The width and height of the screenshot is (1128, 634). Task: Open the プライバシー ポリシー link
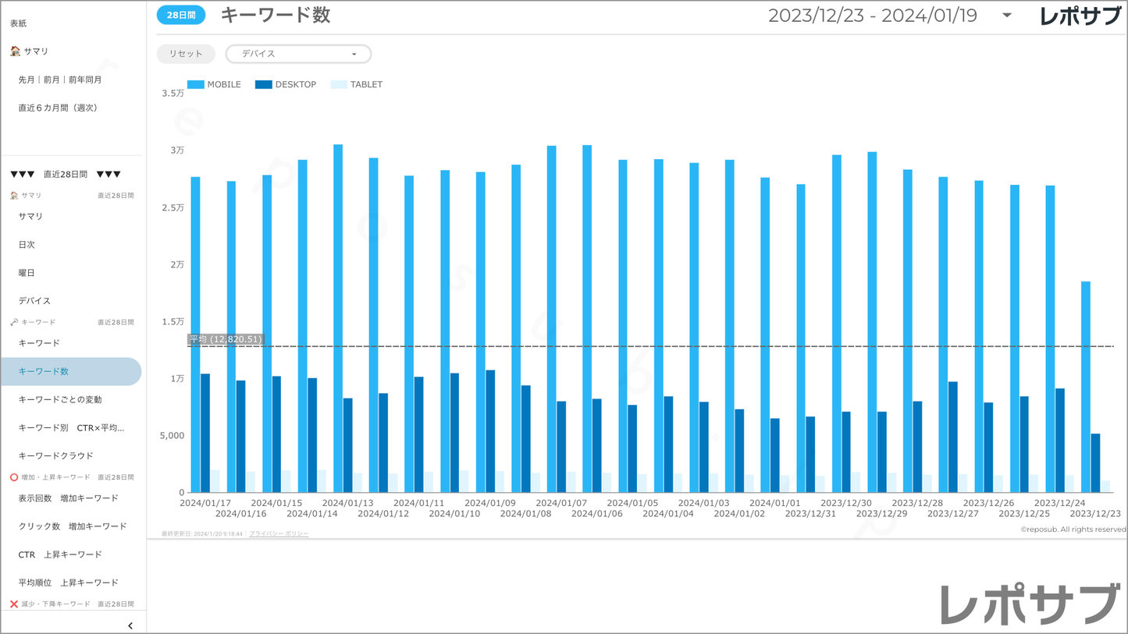[x=279, y=534]
